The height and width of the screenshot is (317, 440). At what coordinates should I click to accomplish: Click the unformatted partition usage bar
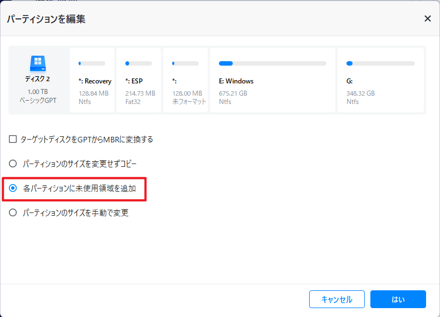[x=185, y=63]
